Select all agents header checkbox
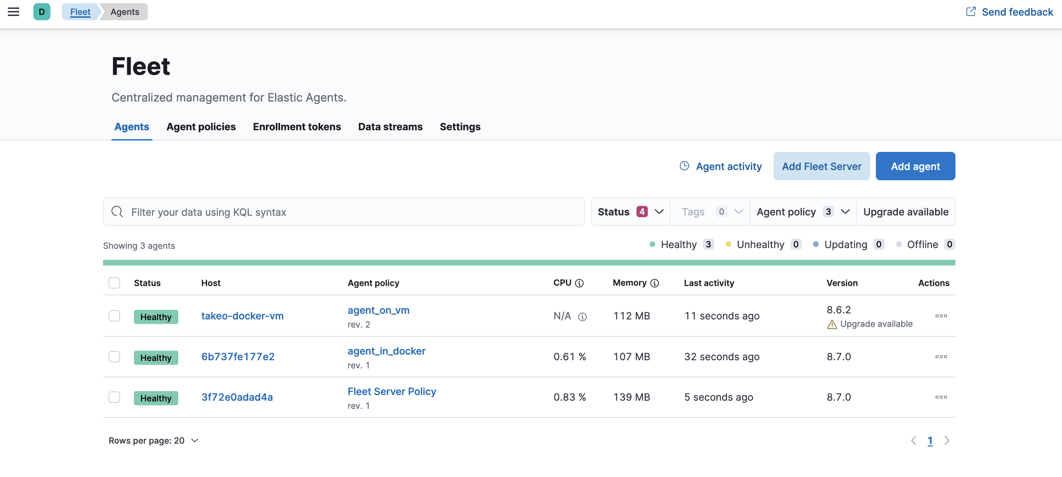Screen dimensions: 1062x477 pos(114,283)
